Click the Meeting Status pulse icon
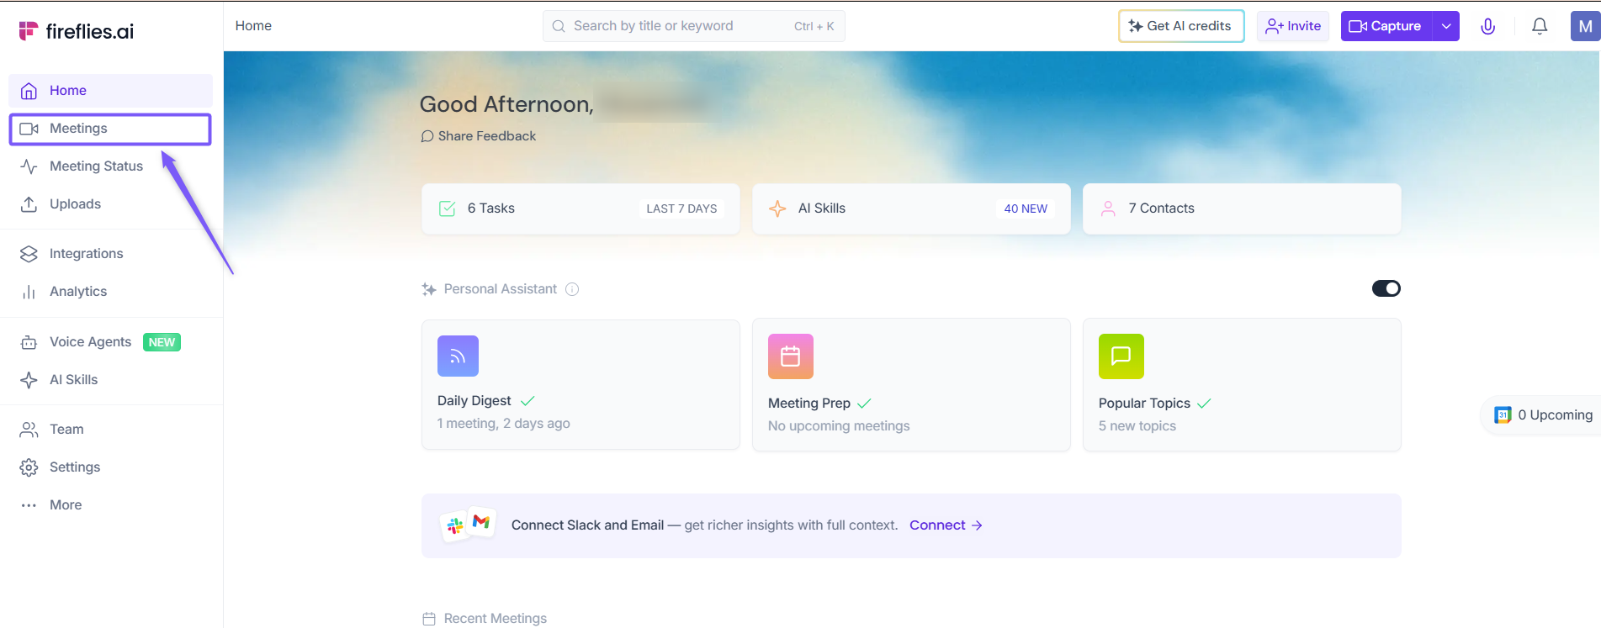Viewport: 1601px width, 628px height. (29, 166)
